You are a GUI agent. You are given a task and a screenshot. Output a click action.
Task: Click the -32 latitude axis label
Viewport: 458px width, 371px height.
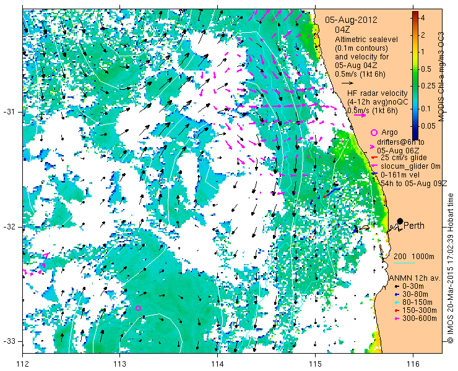[x=9, y=227]
